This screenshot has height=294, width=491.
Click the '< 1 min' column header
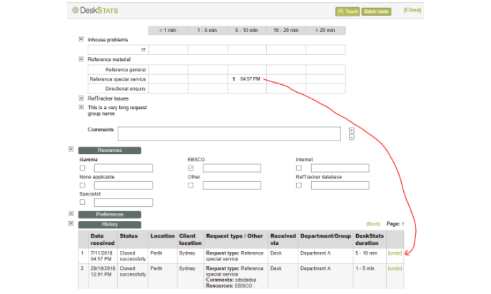(168, 31)
